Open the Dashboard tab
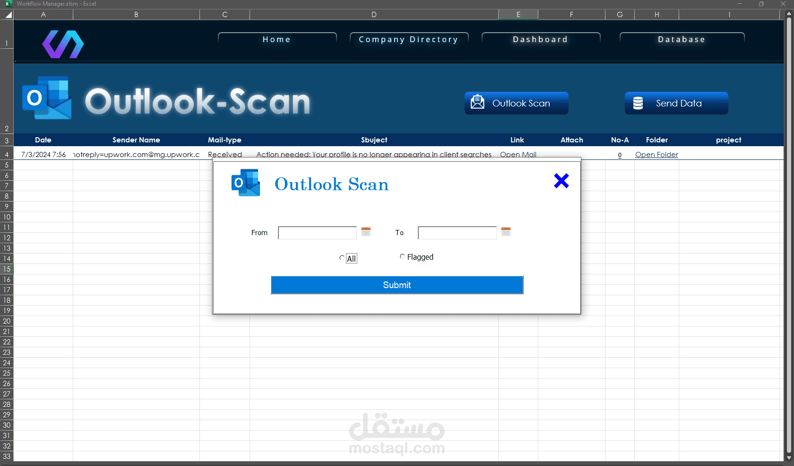Screen dimensions: 794x466 (x=541, y=39)
